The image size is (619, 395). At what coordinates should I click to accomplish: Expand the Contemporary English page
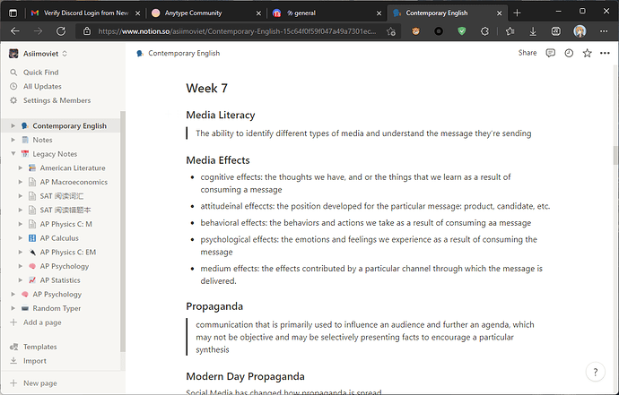coord(13,125)
